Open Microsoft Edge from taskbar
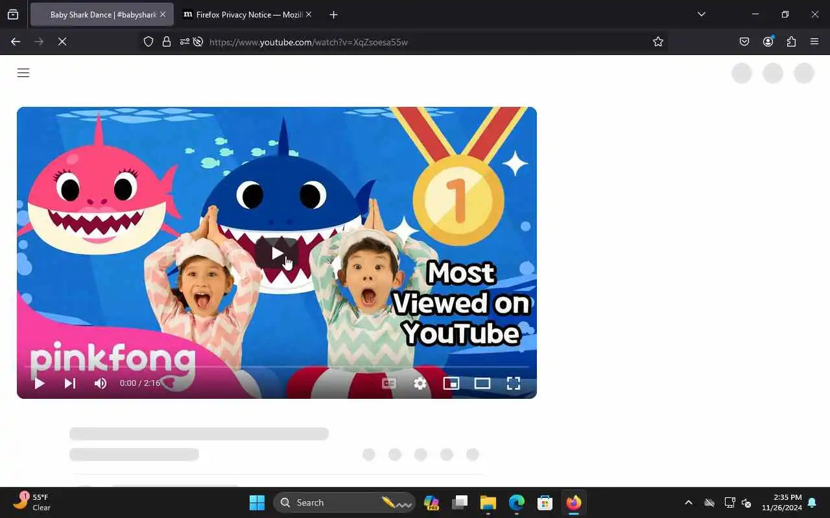This screenshot has height=518, width=830. coord(516,502)
